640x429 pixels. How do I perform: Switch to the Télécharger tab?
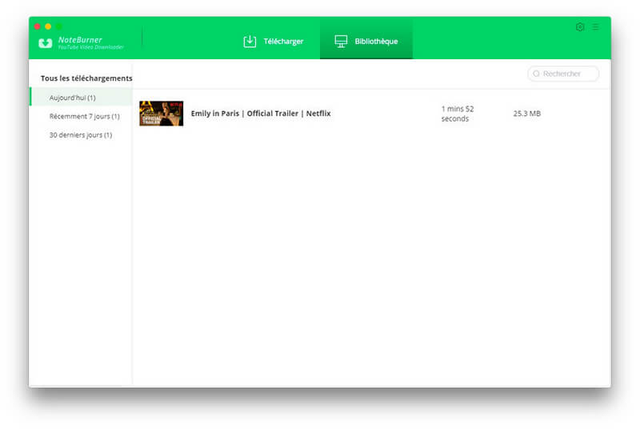point(274,42)
